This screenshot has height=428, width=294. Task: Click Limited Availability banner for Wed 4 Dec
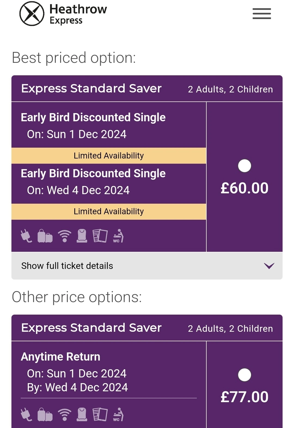(x=109, y=212)
